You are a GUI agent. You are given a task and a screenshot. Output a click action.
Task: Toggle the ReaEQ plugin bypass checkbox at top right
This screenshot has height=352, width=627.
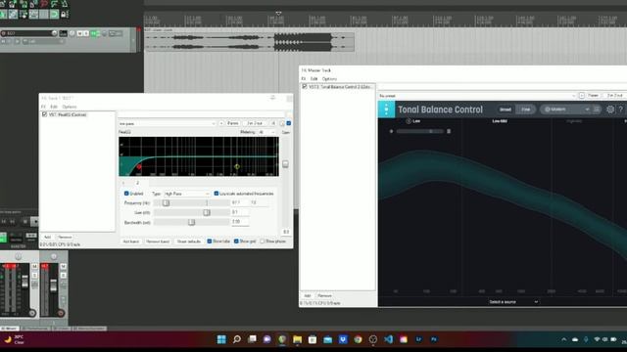pos(289,123)
